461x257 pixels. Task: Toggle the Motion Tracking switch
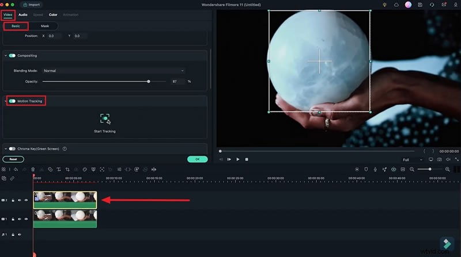(12, 101)
